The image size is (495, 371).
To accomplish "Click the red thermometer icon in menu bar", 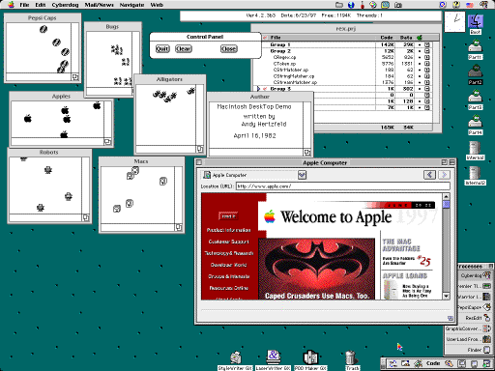I will tap(363, 5).
